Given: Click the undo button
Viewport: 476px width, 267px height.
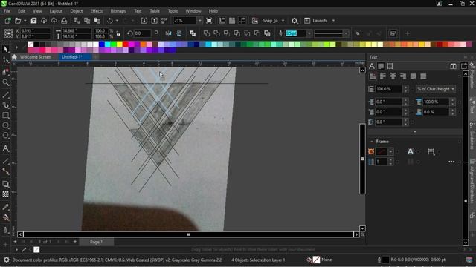Looking at the screenshot, I should (x=110, y=21).
